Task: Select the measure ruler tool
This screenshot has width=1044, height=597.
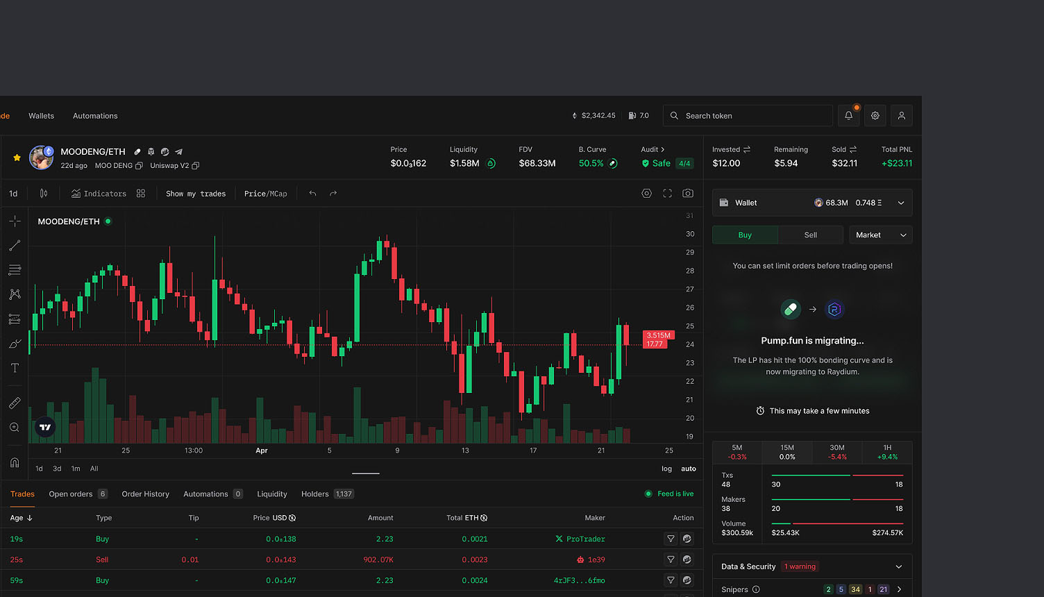Action: (x=14, y=402)
